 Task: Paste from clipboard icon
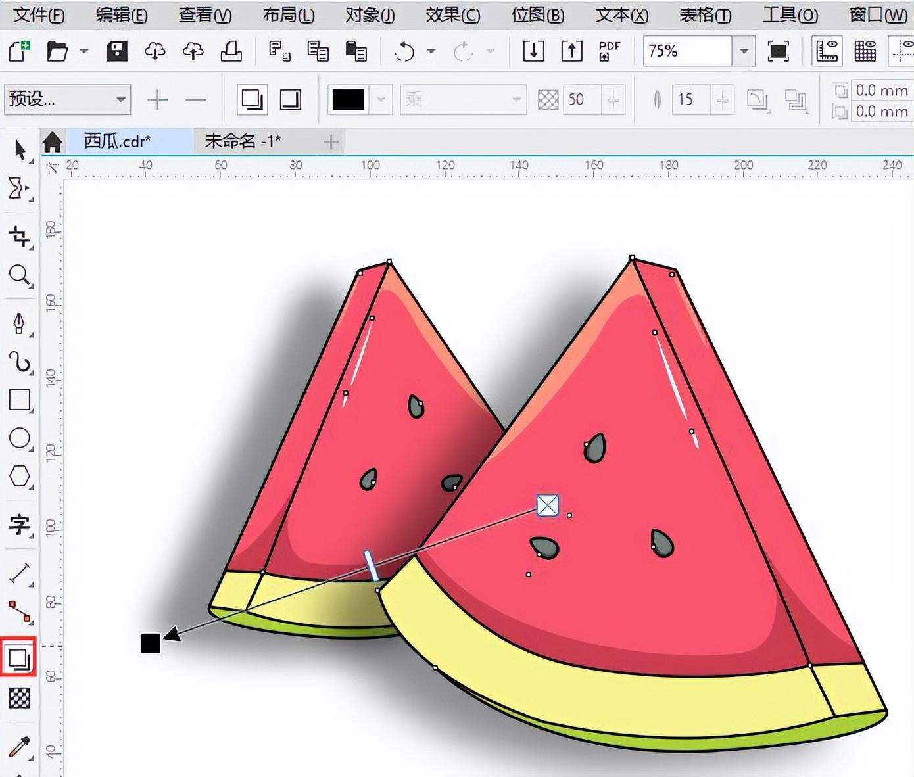[356, 51]
